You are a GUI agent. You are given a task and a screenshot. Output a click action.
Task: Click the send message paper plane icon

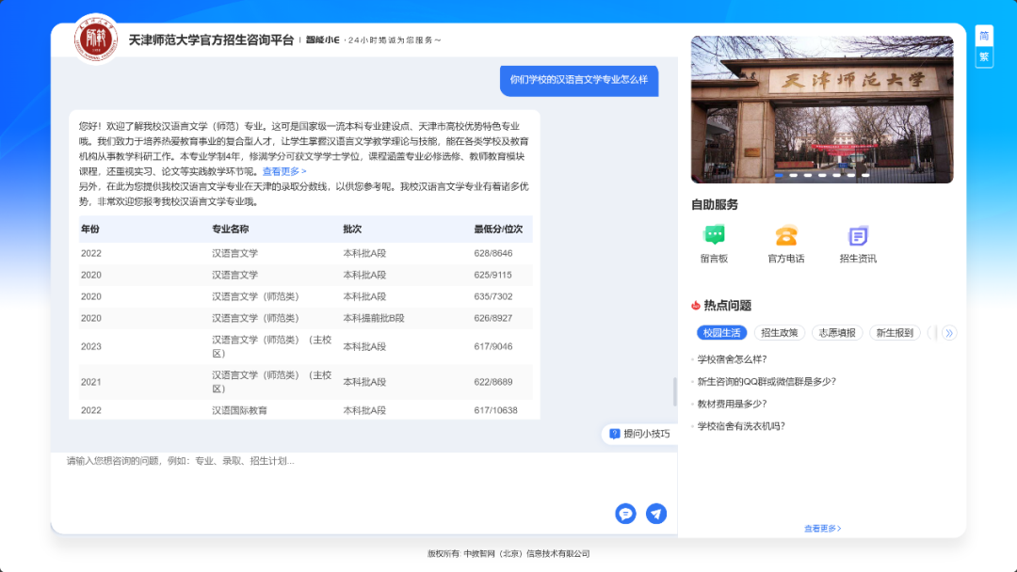click(656, 514)
